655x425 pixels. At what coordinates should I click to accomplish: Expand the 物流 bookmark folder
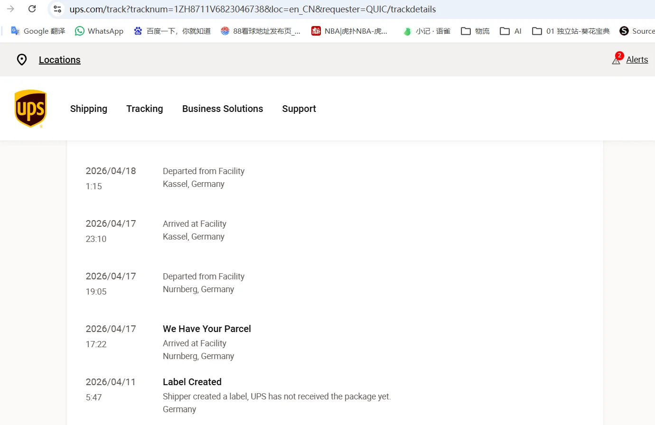(x=476, y=31)
